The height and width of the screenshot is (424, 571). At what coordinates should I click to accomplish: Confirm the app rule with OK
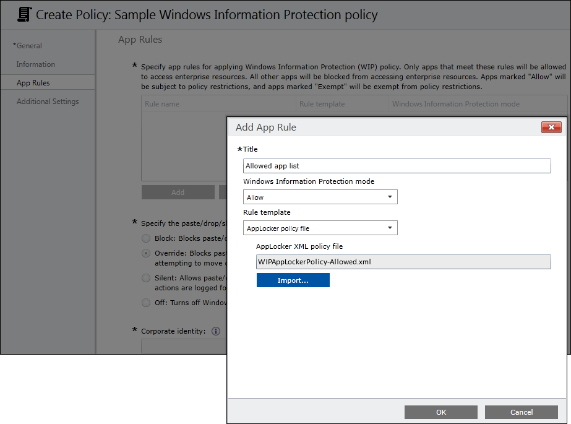tap(440, 412)
